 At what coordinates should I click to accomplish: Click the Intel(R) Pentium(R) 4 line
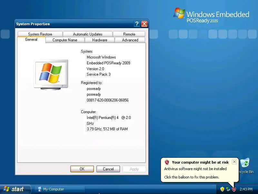click(x=109, y=118)
